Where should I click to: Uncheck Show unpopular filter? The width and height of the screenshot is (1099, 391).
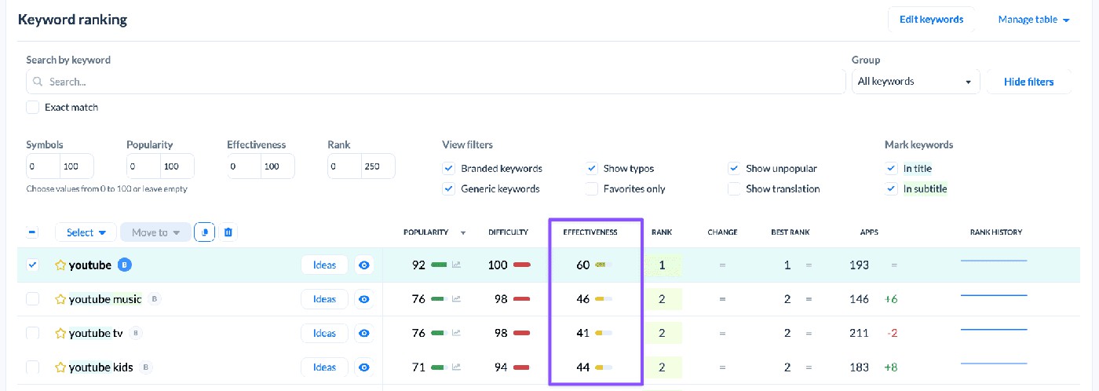click(x=734, y=168)
